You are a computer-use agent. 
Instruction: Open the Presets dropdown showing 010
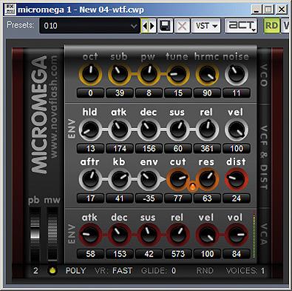pyautogui.click(x=89, y=26)
